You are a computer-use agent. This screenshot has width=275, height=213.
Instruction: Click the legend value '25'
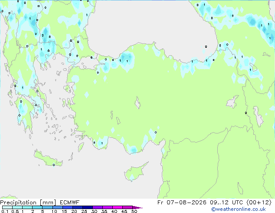pos(84,211)
